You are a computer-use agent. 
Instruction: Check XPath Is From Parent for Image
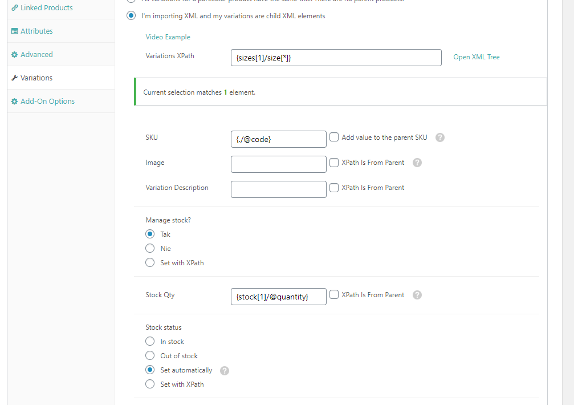tap(334, 163)
